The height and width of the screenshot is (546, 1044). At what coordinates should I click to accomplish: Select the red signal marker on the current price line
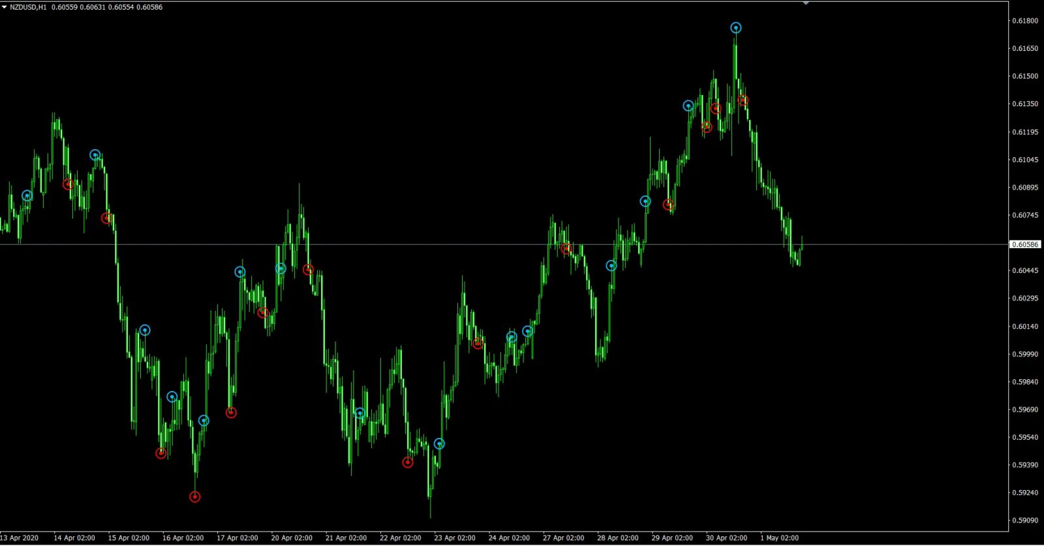[566, 248]
